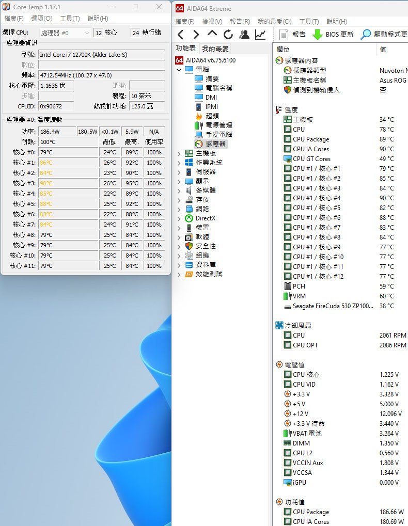The height and width of the screenshot is (526, 408).
Task: Expand the 顯示 tree node
Action: (179, 181)
